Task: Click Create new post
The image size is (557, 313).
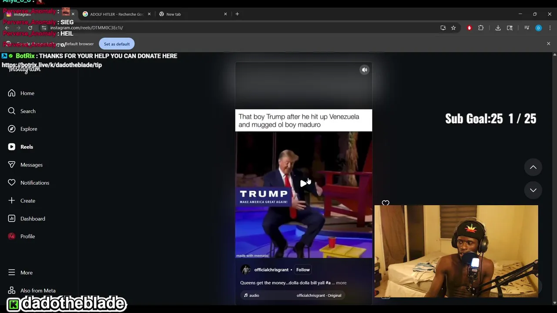Action: 21,200
